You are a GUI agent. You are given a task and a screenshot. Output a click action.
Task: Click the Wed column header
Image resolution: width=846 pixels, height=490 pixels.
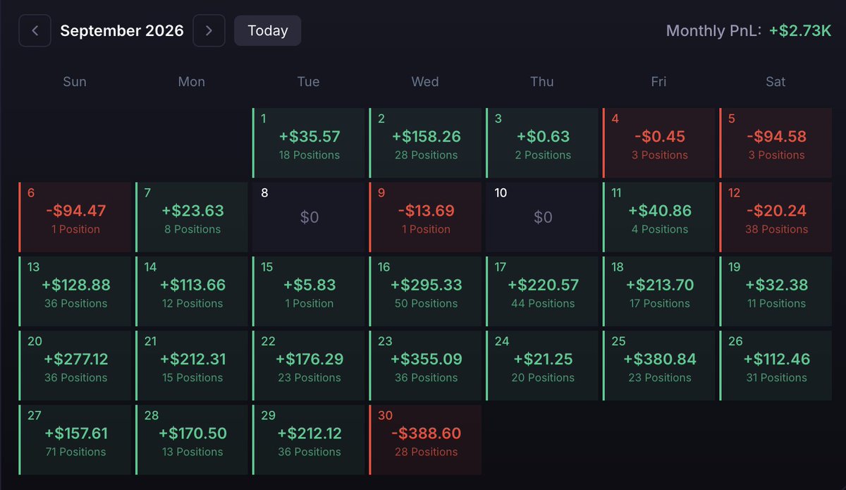(425, 82)
